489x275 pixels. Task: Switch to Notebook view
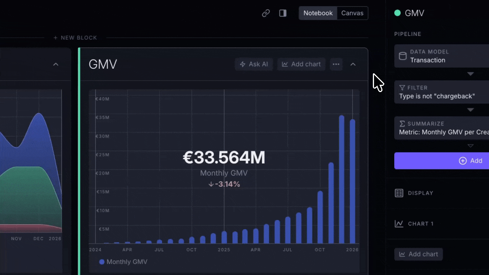tap(318, 13)
